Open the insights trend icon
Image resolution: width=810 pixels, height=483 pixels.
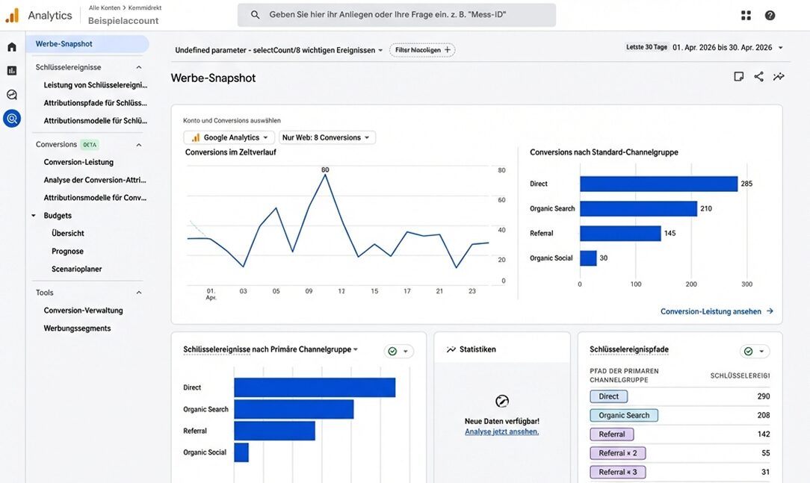pyautogui.click(x=779, y=77)
